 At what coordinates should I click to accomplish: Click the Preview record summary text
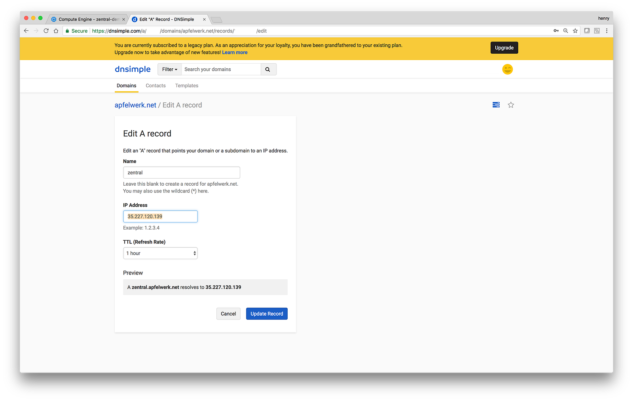pos(184,287)
